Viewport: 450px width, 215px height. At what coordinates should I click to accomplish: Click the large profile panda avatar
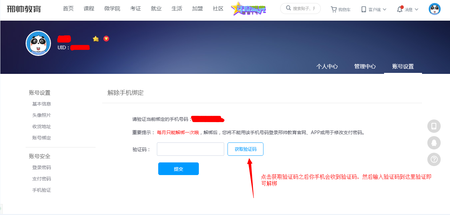(38, 43)
